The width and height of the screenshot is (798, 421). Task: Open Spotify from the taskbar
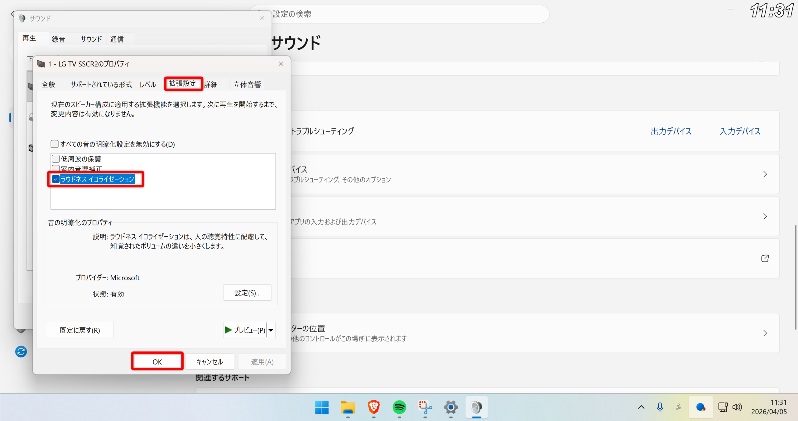click(x=399, y=407)
